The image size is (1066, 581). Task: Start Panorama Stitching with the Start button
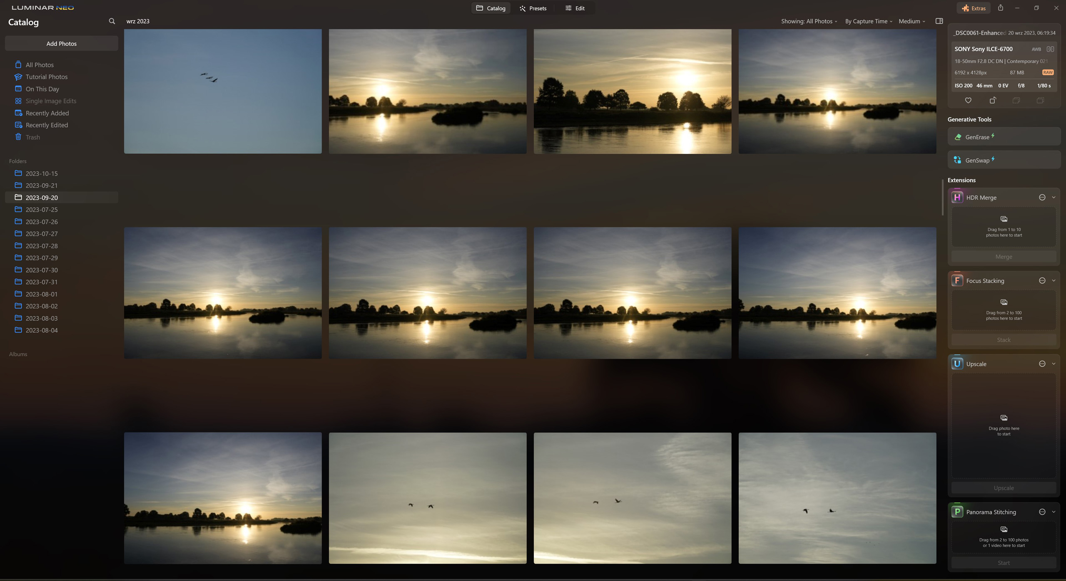(x=1003, y=562)
